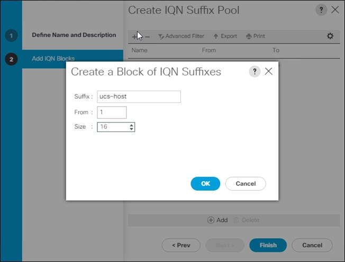Focus the Suffix input field
Screen dimensions: 345x262
[x=139, y=97]
